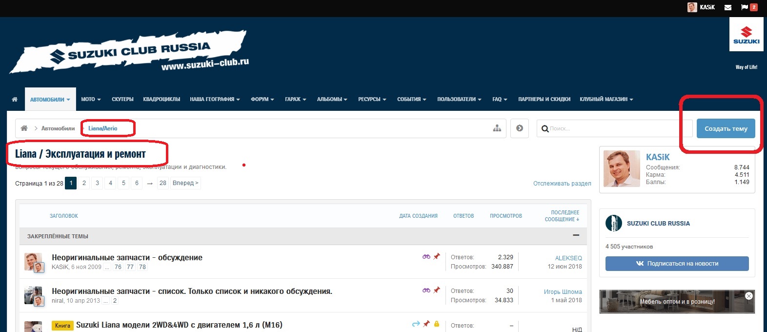Click pin icon on Неоригинальные запчасти - список
This screenshot has height=332, width=767.
(437, 290)
